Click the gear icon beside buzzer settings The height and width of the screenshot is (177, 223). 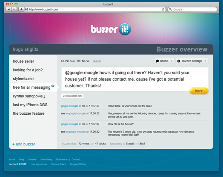179,61
